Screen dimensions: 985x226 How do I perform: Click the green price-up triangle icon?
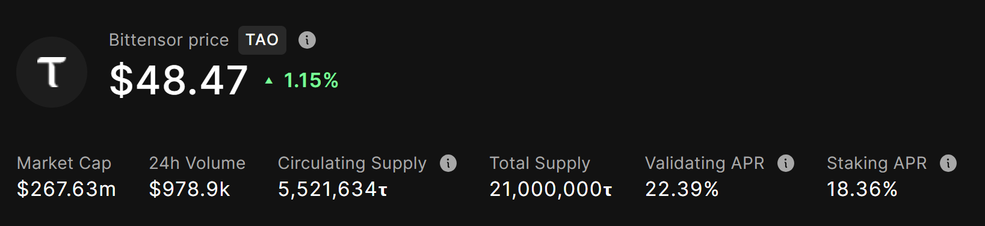point(269,81)
